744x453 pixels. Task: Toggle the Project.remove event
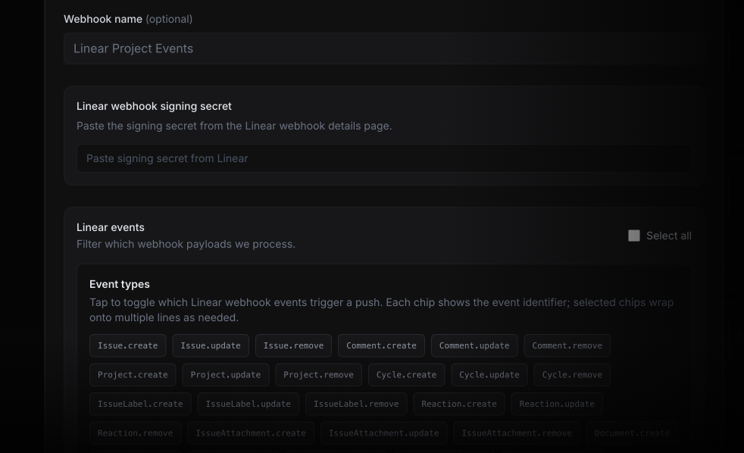click(x=318, y=374)
